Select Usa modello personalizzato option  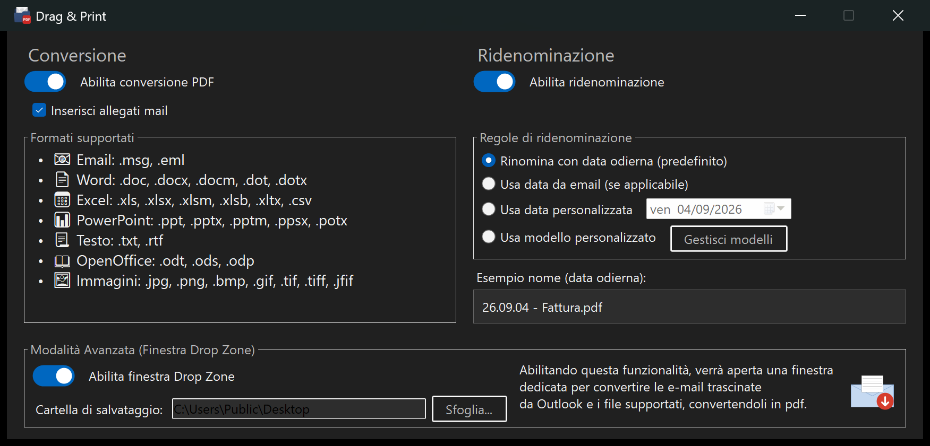[488, 237]
